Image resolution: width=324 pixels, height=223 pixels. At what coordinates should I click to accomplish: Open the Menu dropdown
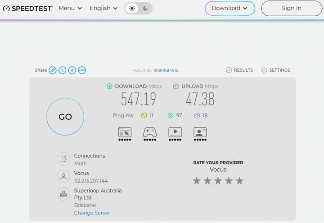[x=70, y=8]
